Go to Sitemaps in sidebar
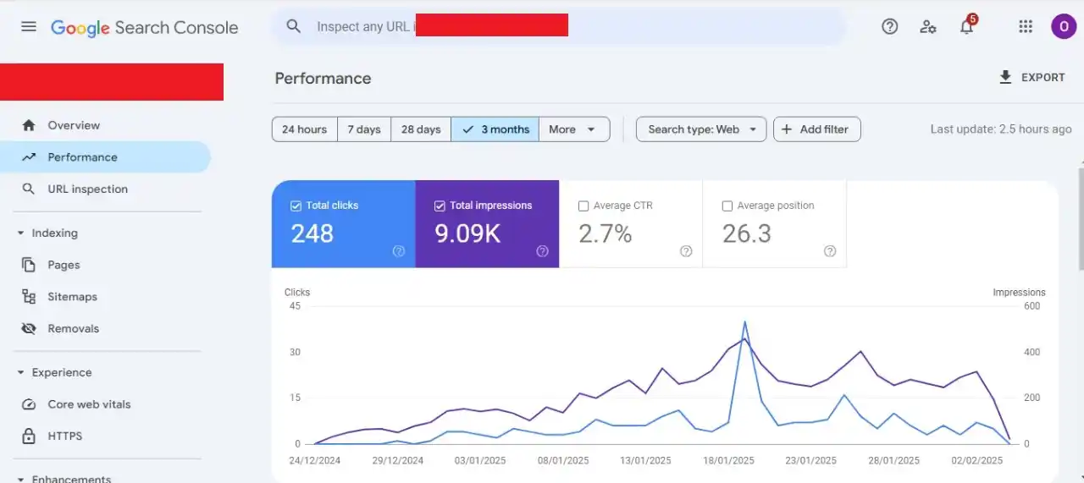Image resolution: width=1084 pixels, height=483 pixels. (72, 297)
